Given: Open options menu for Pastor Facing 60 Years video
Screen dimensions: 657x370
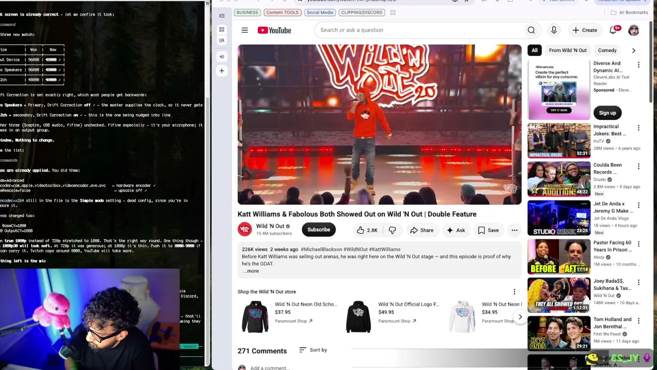Looking at the screenshot, I should pos(639,244).
